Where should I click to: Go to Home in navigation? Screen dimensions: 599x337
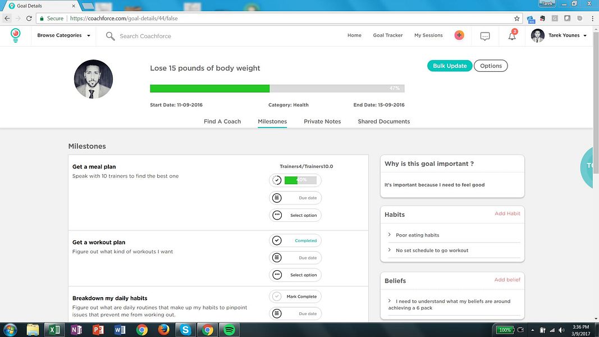coord(354,35)
